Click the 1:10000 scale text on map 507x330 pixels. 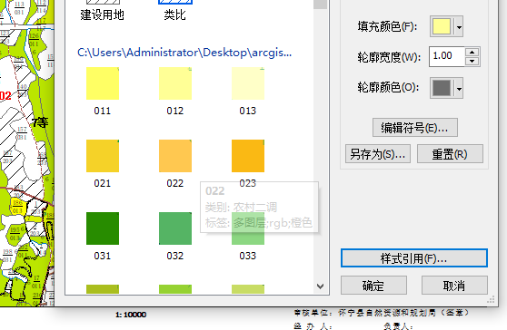(131, 315)
